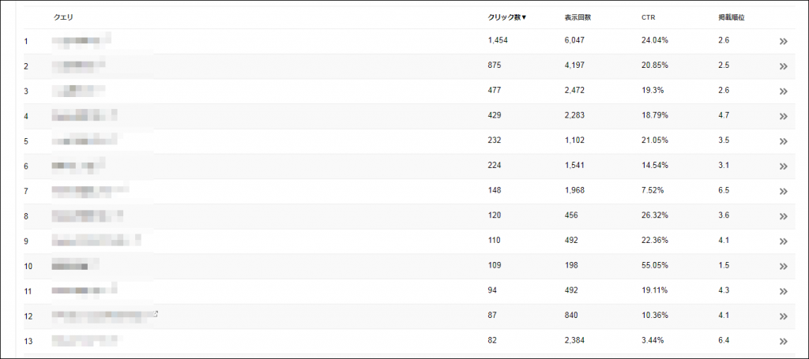Click the double-chevron icon in row 1
Screen dimensions: 809x359
coord(783,41)
